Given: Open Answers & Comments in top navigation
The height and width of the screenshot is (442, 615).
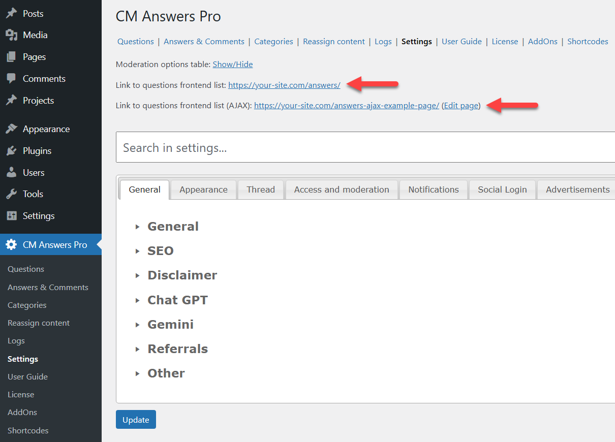Looking at the screenshot, I should (204, 42).
